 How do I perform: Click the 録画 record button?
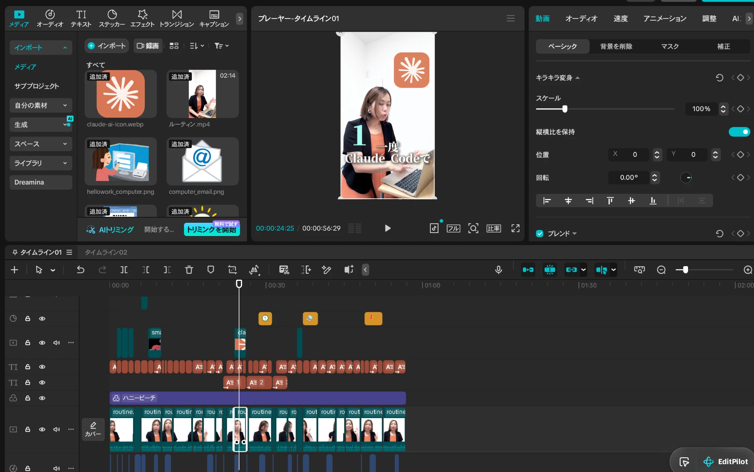pyautogui.click(x=148, y=46)
